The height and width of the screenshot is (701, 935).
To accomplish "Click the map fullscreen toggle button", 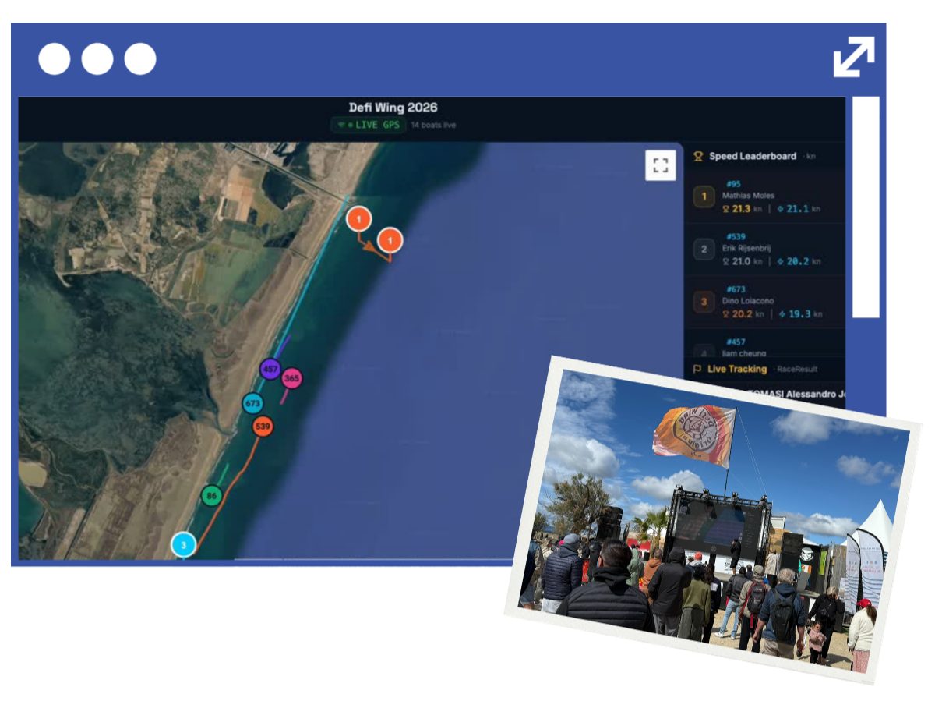I will [x=660, y=165].
